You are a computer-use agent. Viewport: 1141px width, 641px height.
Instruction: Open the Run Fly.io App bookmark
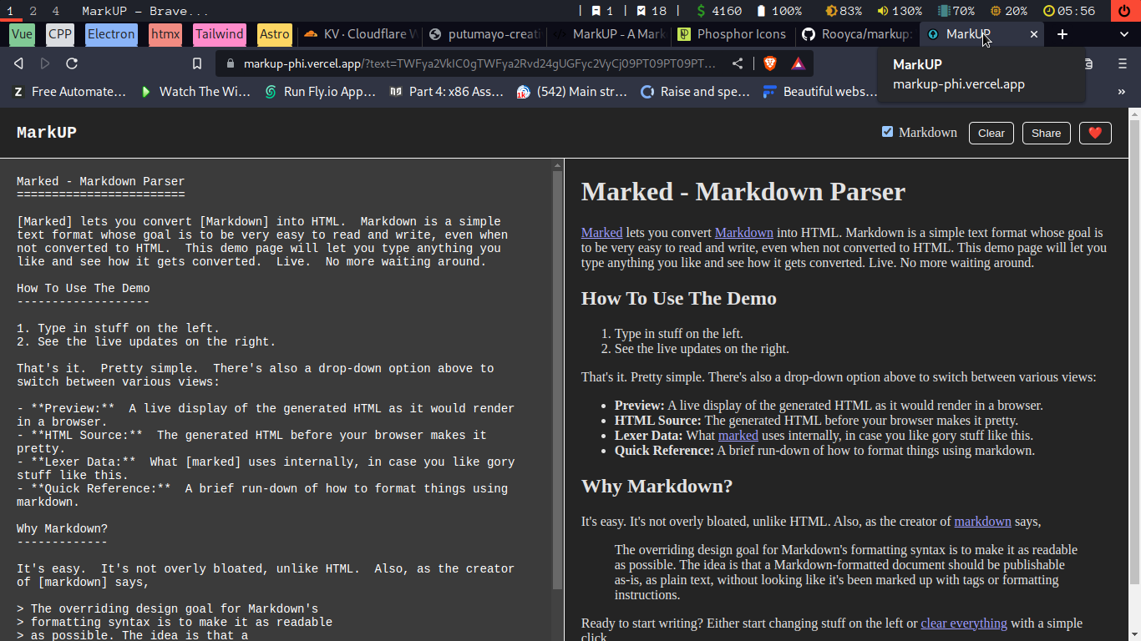pos(320,92)
